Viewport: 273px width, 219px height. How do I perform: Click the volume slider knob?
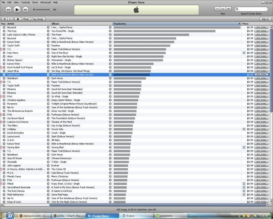coord(51,10)
